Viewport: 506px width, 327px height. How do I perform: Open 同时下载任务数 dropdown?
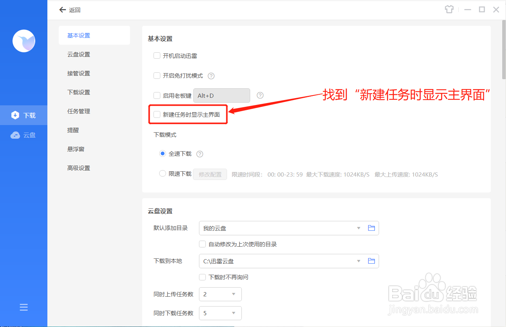(x=220, y=313)
